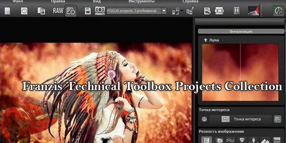This screenshot has height=143, width=286.
Task: Click the document export icon
Action: coord(207,11)
